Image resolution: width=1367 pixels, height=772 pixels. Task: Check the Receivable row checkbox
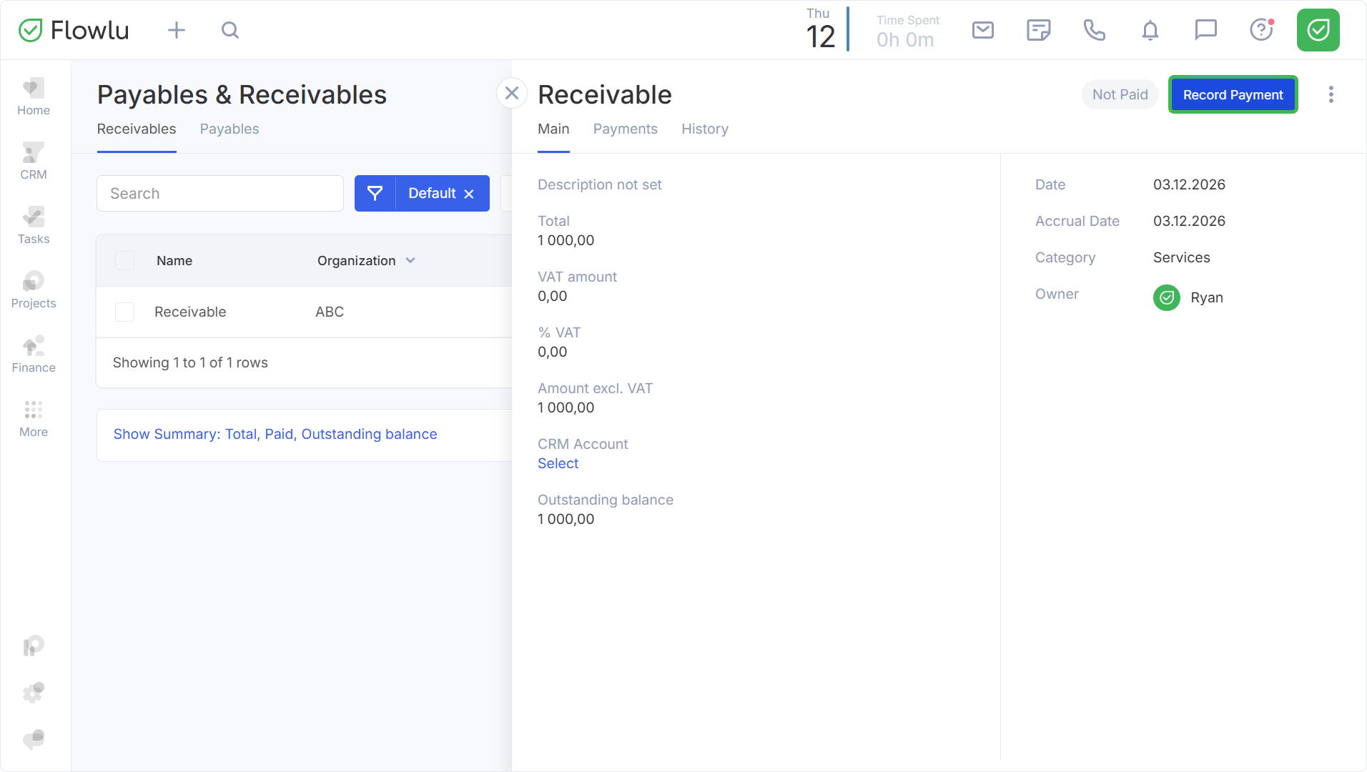point(125,312)
